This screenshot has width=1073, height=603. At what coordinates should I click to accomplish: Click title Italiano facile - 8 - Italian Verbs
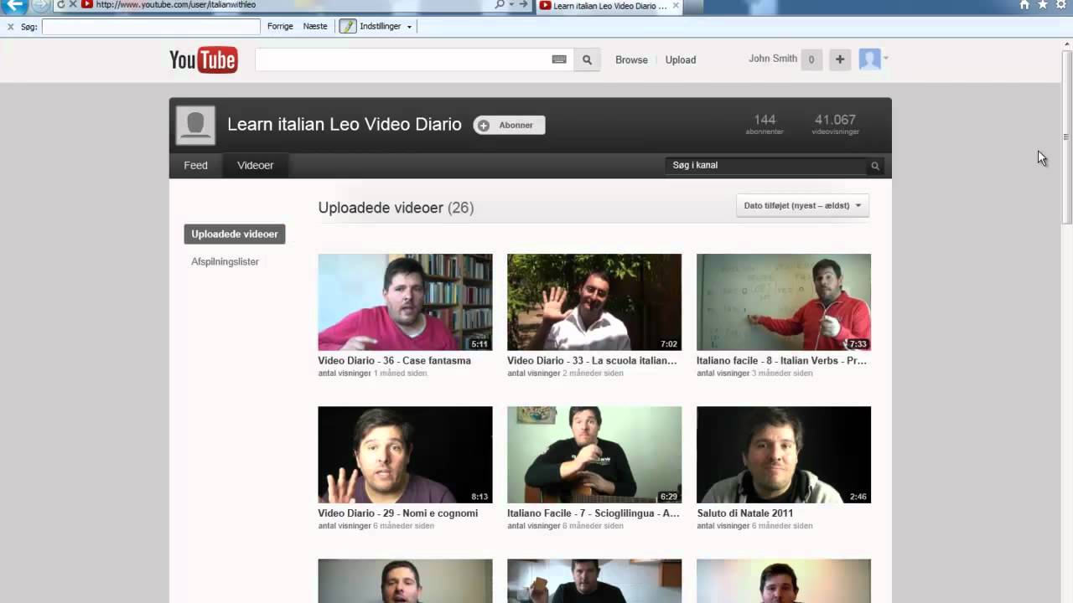781,361
